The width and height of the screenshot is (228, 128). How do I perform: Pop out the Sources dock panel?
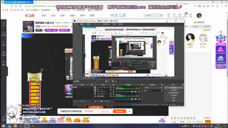113,84
